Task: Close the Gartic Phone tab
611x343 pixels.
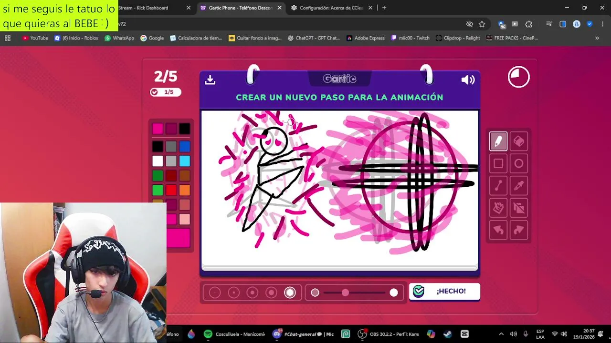Action: [279, 8]
